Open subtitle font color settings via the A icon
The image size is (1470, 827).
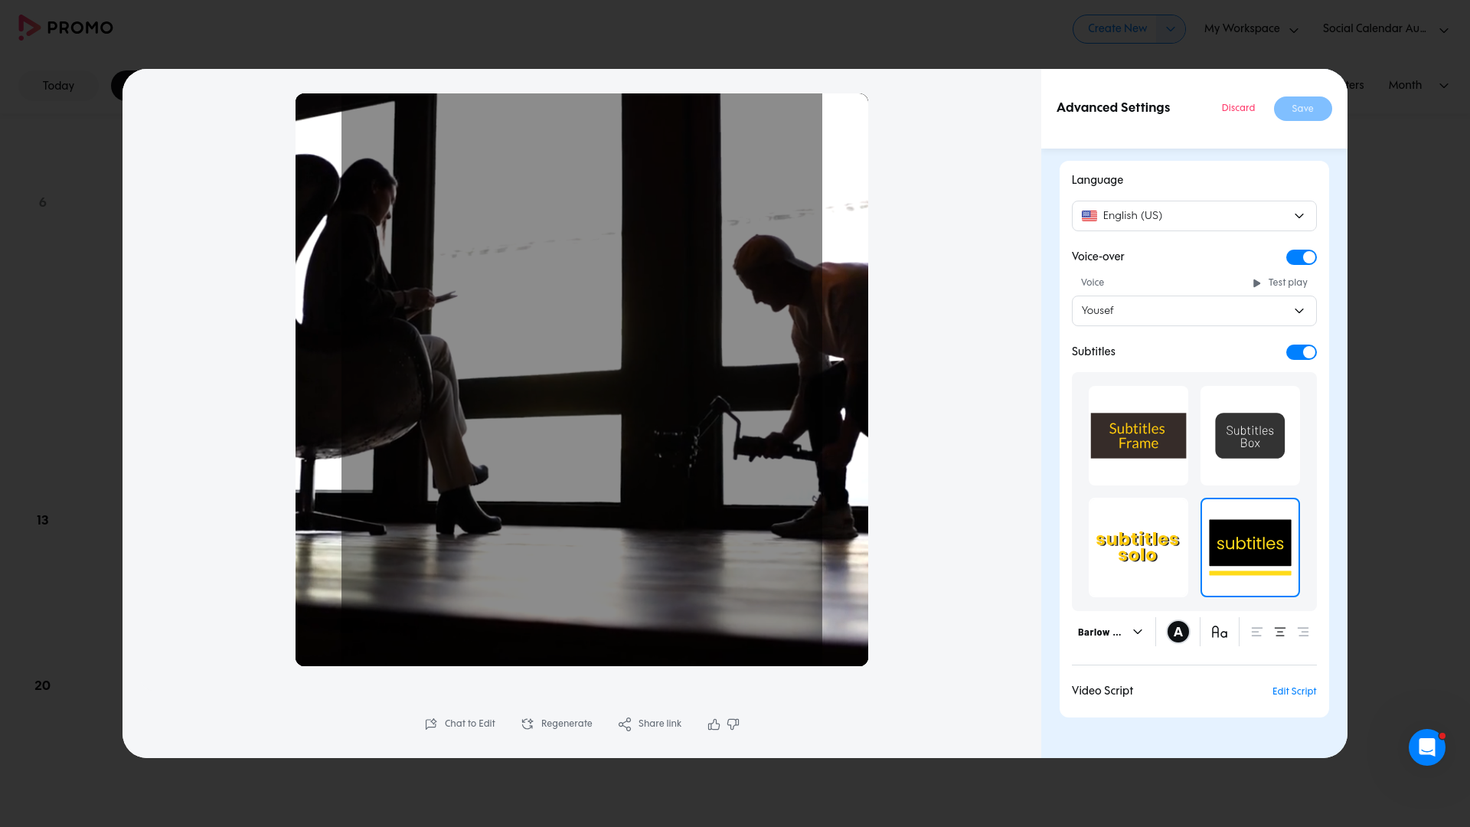coord(1178,632)
